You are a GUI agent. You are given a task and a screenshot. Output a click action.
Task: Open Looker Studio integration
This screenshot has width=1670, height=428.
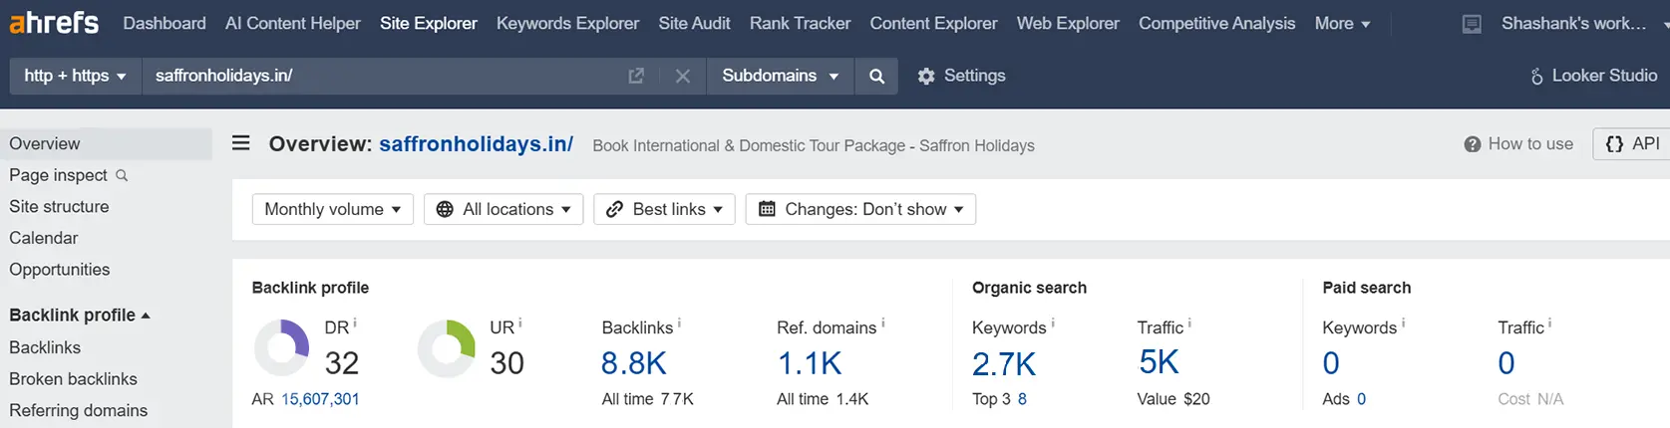coord(1593,76)
